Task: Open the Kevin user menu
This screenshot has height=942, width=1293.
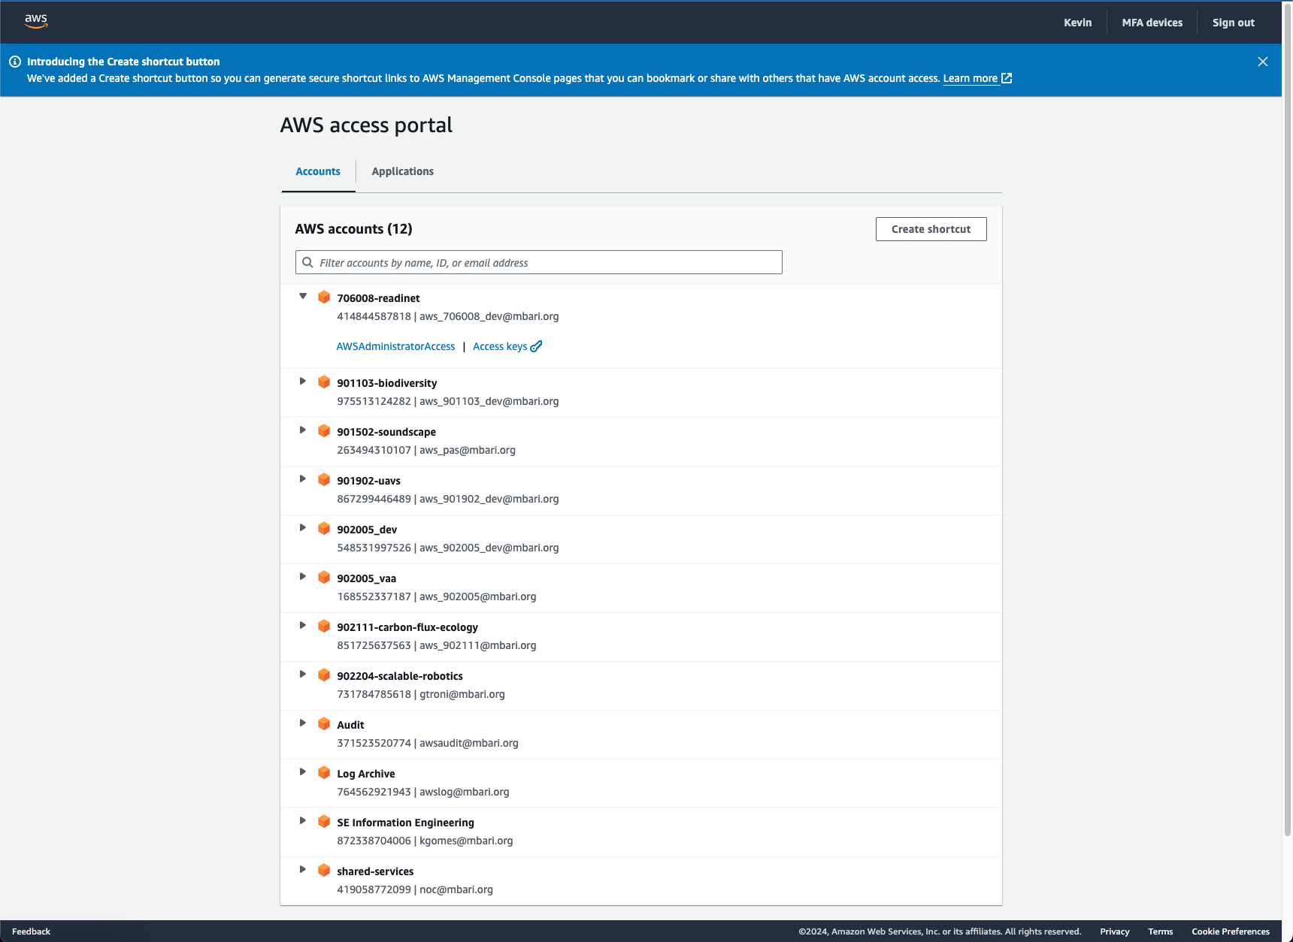Action: pyautogui.click(x=1077, y=23)
